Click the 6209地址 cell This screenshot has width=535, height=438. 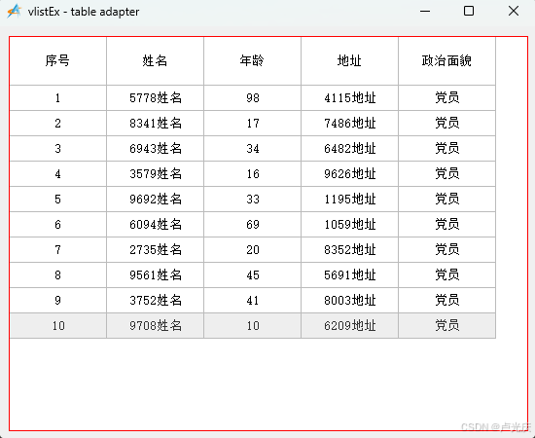(x=350, y=326)
